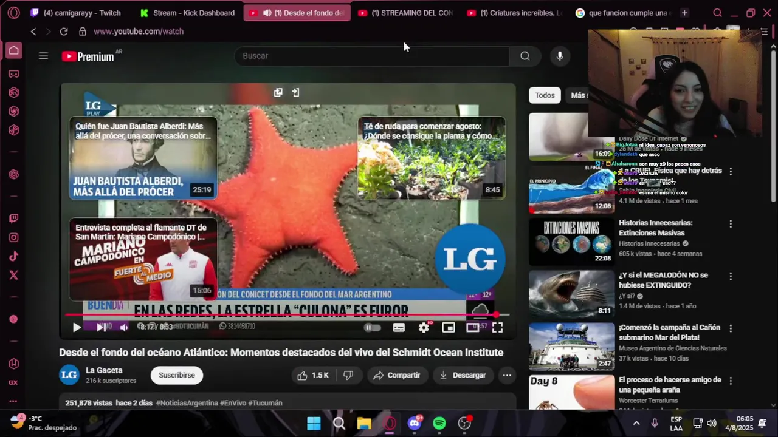This screenshot has width=778, height=437.
Task: Open options for Extinciones Masivas video
Action: (731, 224)
